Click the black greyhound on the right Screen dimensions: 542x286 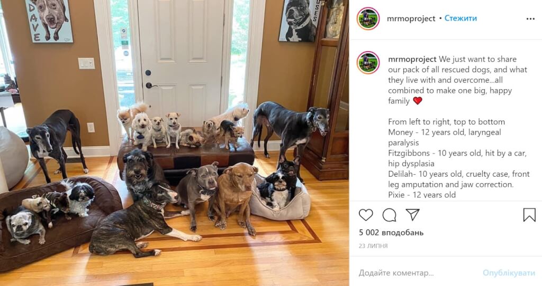(291, 131)
